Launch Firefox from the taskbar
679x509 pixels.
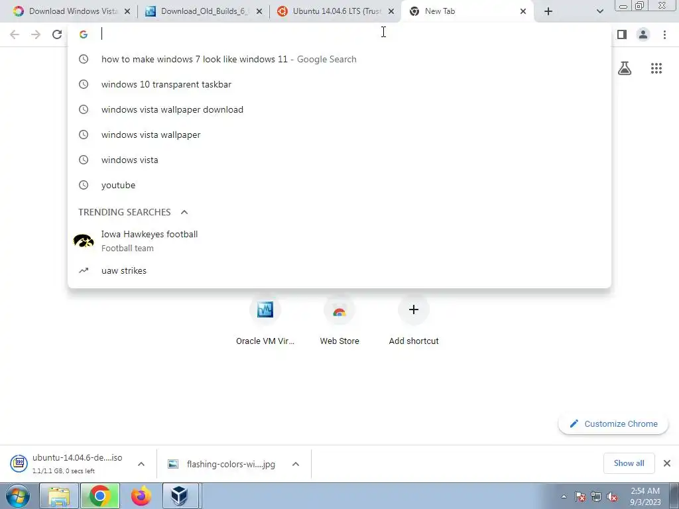coord(141,496)
